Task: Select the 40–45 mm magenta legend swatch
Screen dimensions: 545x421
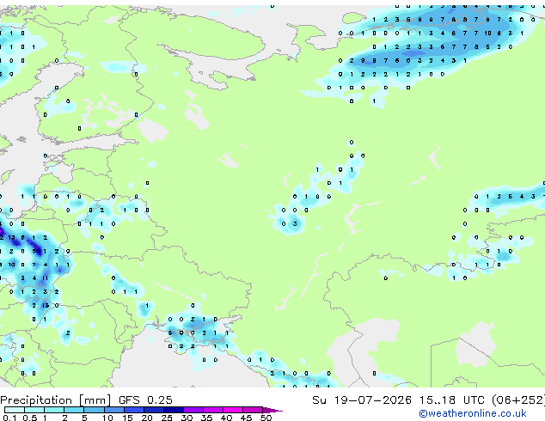Action: coord(234,410)
